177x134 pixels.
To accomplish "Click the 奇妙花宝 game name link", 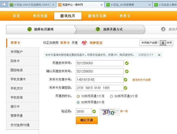I will pos(96,43).
